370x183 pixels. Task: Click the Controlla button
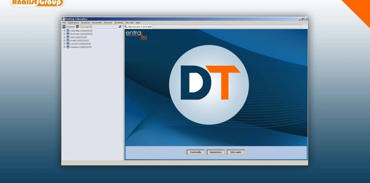[x=196, y=152]
